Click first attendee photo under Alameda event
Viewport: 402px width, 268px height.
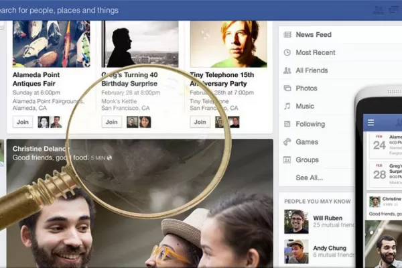44,122
